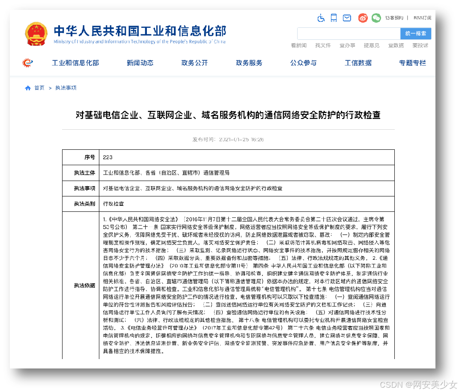Select 看新闻 search shortcut

coord(298,45)
